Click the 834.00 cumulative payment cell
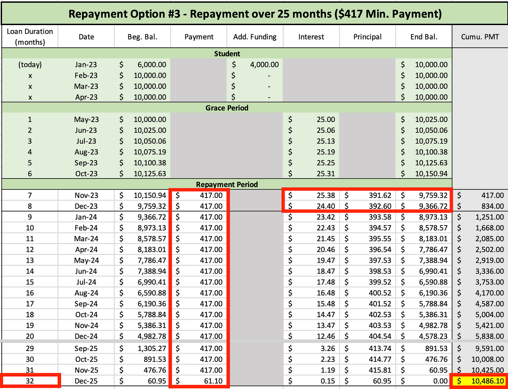Viewport: 508px width, 389px height. (x=480, y=206)
